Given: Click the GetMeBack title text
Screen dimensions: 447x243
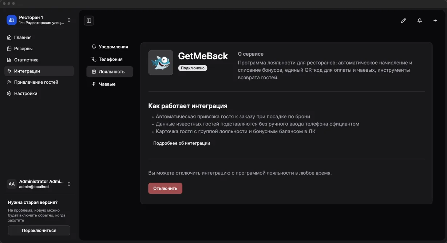Looking at the screenshot, I should [203, 56].
